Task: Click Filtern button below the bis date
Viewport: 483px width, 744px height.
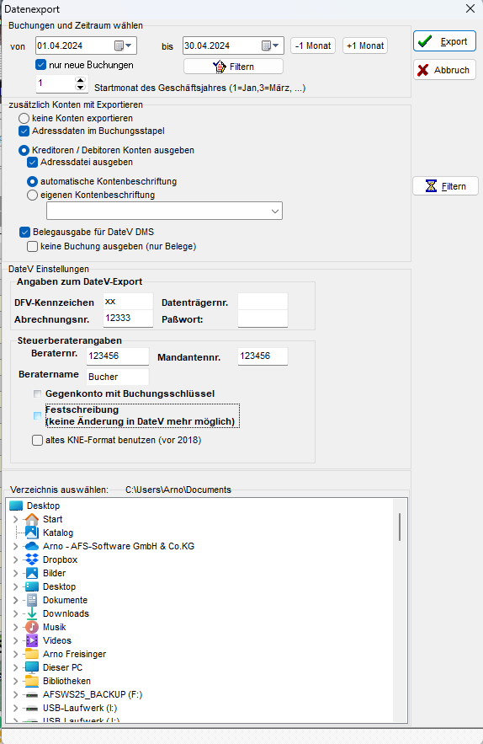Action: pyautogui.click(x=233, y=67)
